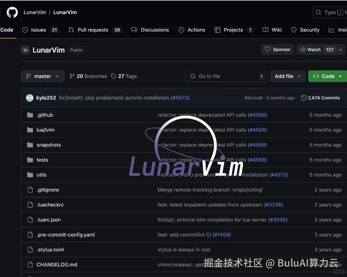The height and width of the screenshot is (277, 347).
Task: Open the .stylua.toml file
Action: [x=50, y=250]
